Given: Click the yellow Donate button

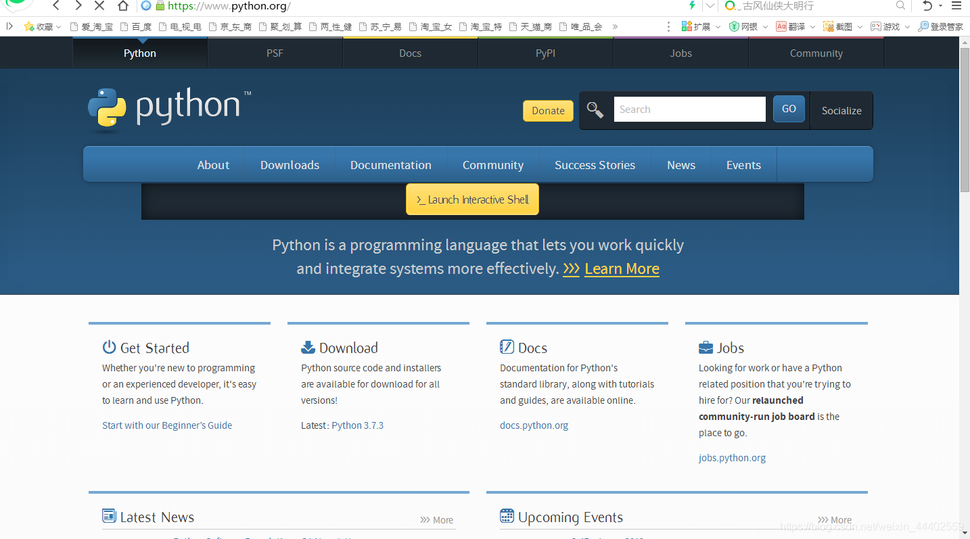Looking at the screenshot, I should coord(548,111).
